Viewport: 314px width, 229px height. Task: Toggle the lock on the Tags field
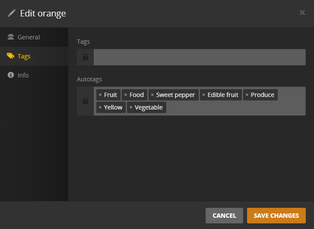pyautogui.click(x=86, y=57)
